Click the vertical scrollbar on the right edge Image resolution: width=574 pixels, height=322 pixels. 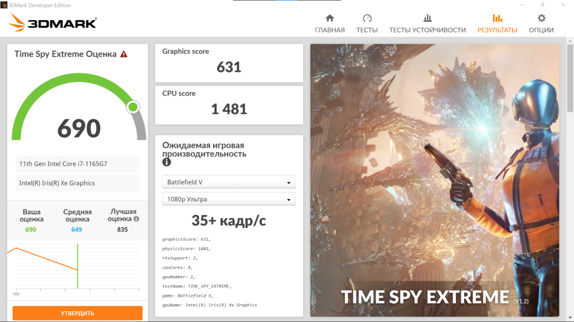(x=570, y=78)
